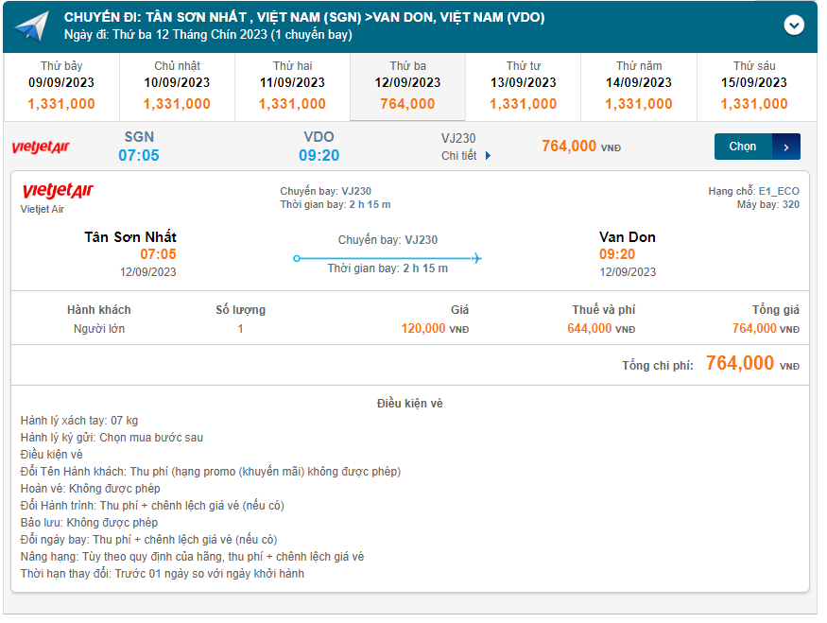The image size is (827, 623).
Task: Select Thứ ba 12/09/2023 date tab
Action: click(x=407, y=86)
